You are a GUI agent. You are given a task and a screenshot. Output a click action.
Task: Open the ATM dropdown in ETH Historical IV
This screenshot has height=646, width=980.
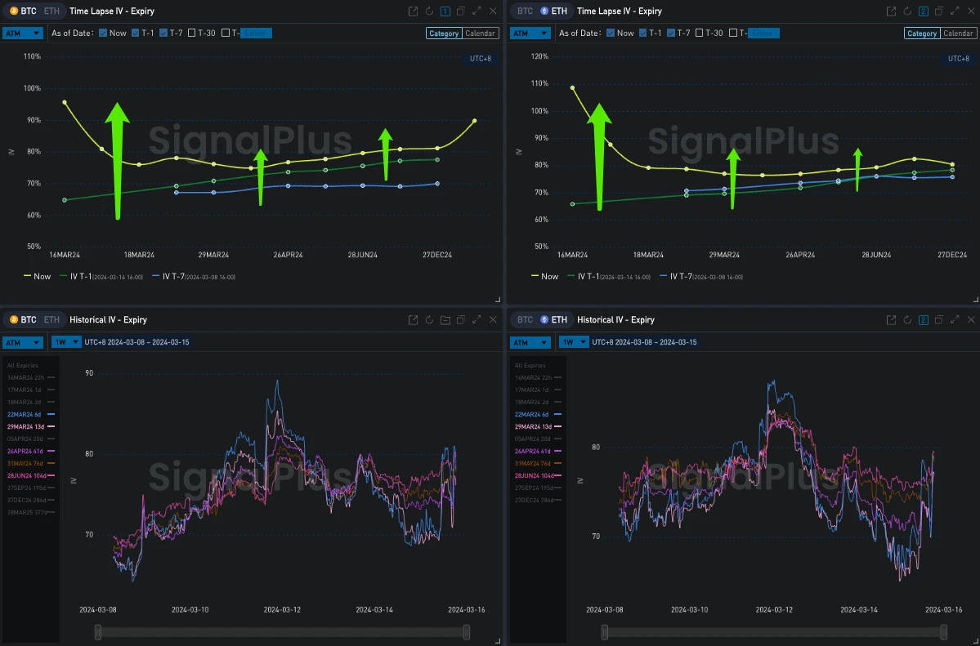530,342
